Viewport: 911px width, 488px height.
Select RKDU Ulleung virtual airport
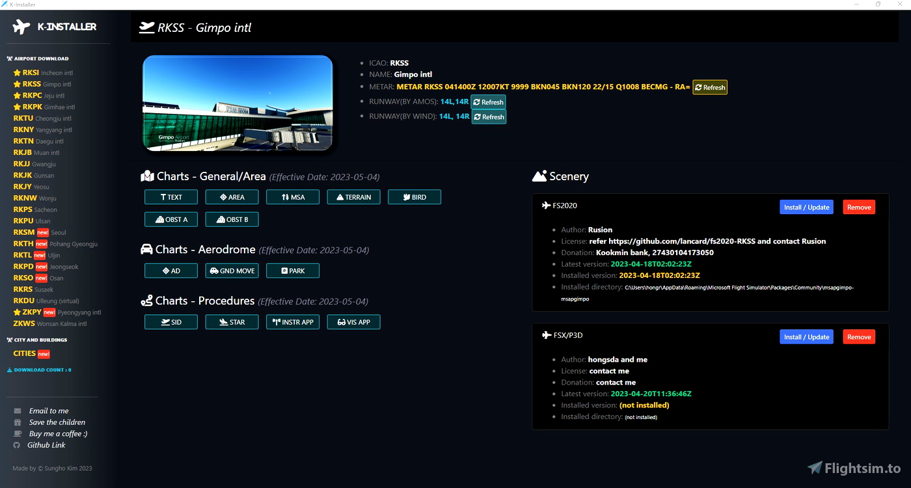pyautogui.click(x=46, y=301)
